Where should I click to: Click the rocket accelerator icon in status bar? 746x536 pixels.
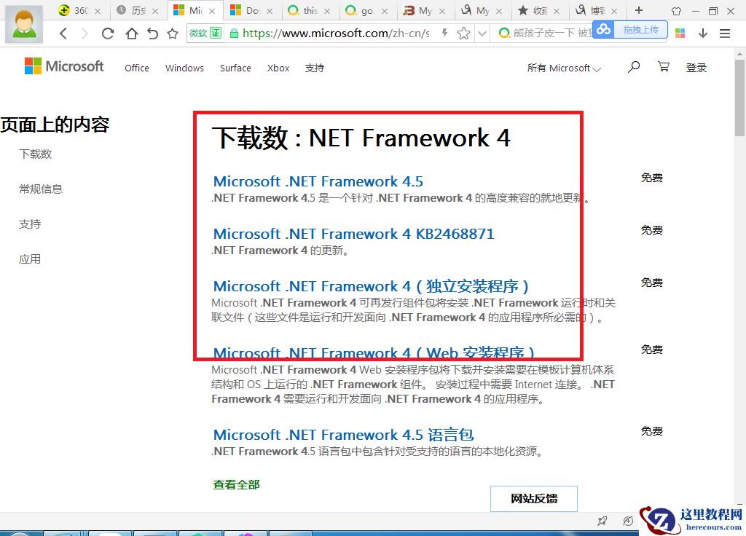602,521
